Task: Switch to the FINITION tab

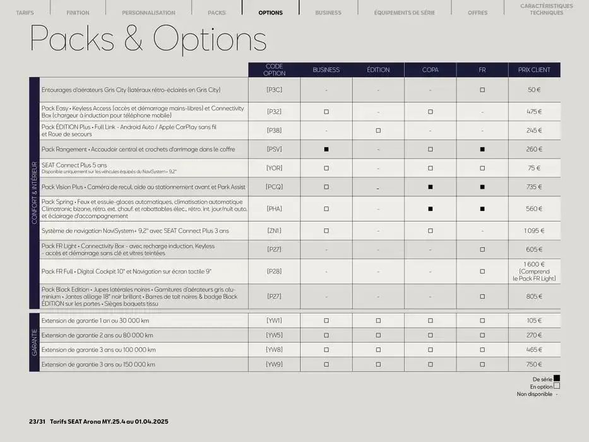Action: click(78, 13)
